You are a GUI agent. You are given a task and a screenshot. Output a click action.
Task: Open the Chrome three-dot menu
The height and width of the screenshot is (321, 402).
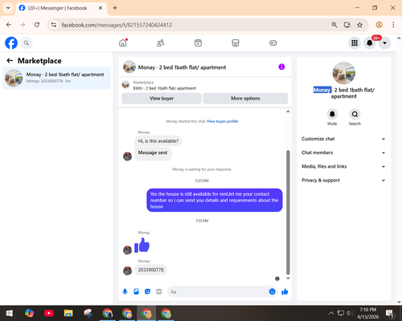[393, 25]
